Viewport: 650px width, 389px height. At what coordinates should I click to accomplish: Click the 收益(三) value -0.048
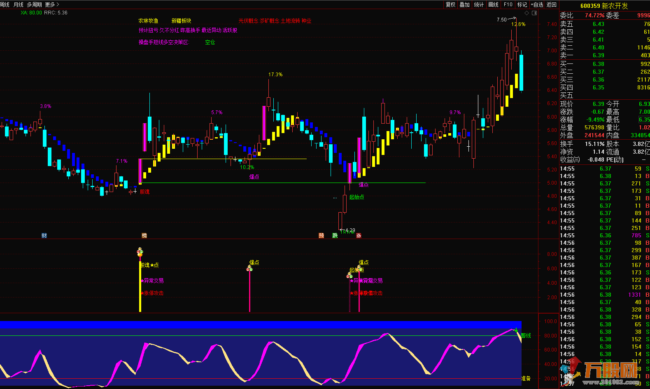point(596,159)
